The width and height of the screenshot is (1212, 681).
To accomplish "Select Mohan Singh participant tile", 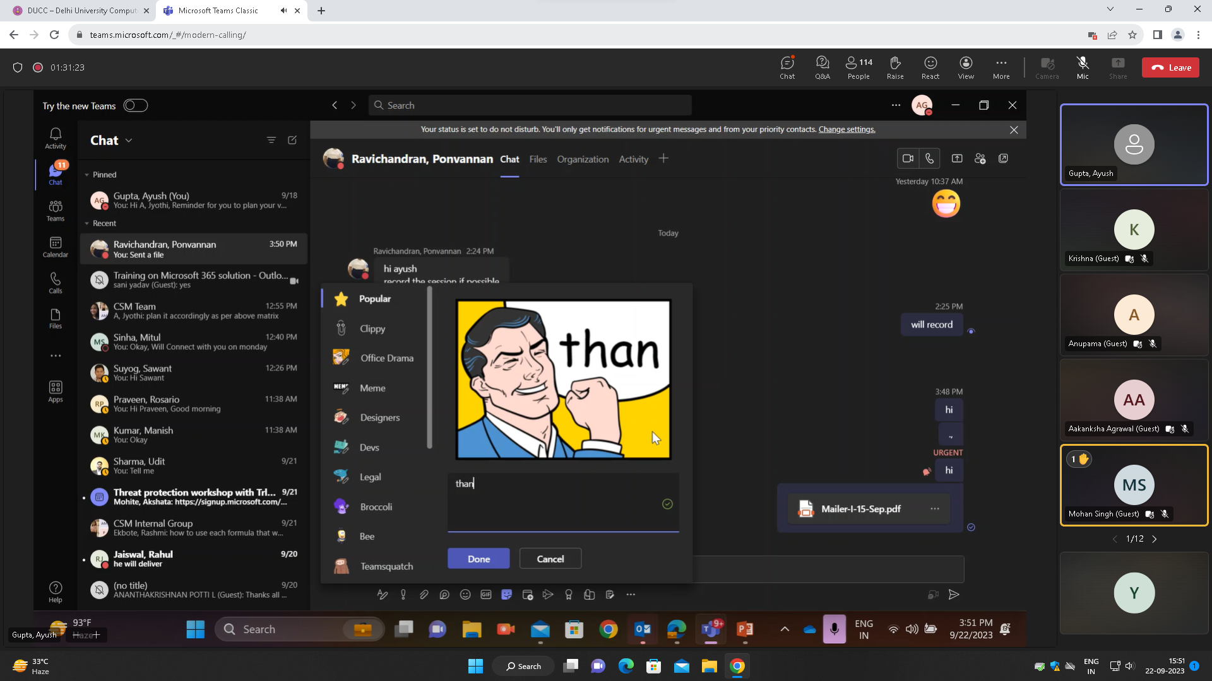I will (1134, 485).
